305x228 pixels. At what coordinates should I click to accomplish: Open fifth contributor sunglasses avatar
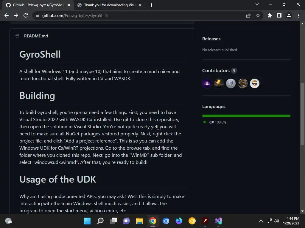pyautogui.click(x=255, y=83)
